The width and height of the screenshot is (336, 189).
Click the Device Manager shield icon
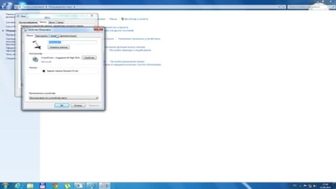click(x=122, y=19)
